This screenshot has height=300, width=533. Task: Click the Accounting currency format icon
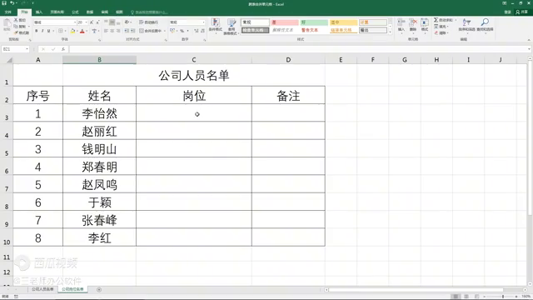click(x=172, y=31)
